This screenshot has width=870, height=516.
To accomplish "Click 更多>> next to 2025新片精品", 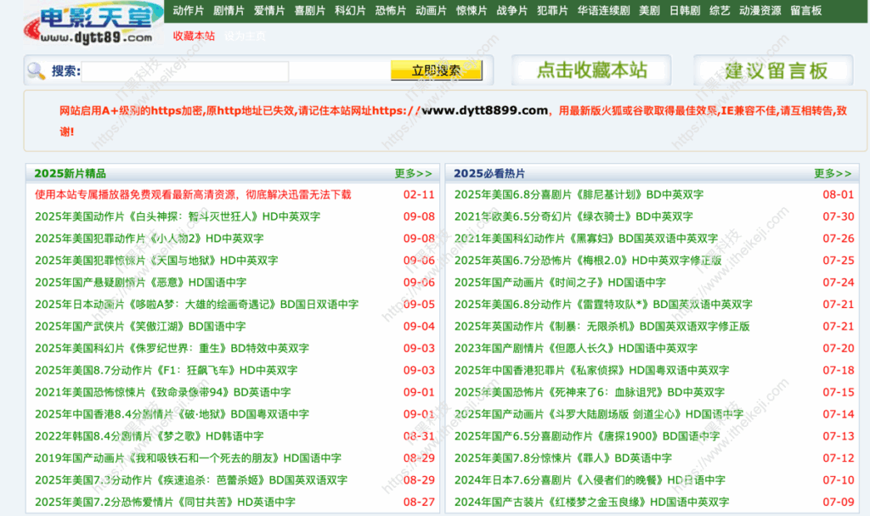I will pos(414,173).
